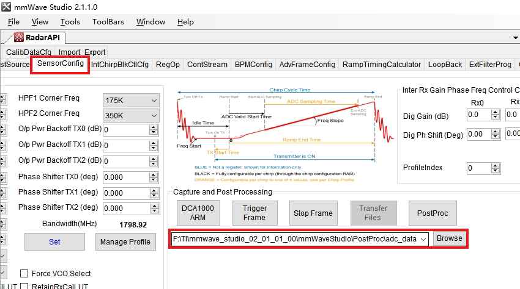The width and height of the screenshot is (520, 289).
Task: Adjust the Rx0 Dig Ph Shift spinner
Action: [x=496, y=134]
